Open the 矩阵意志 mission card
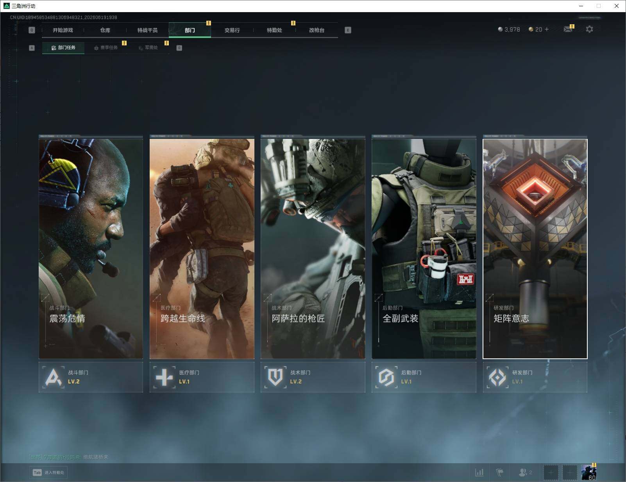The width and height of the screenshot is (626, 482). click(535, 248)
